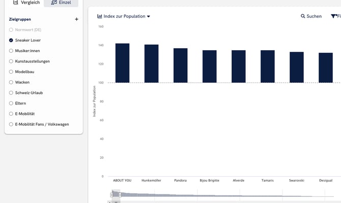Pick the E-Mobilität Fans / Volkswagen group
The height and width of the screenshot is (203, 341).
11,124
